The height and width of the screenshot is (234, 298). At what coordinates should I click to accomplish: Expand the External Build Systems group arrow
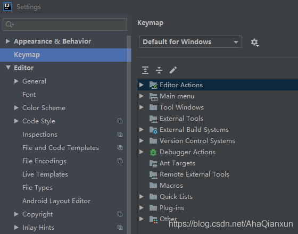click(142, 130)
